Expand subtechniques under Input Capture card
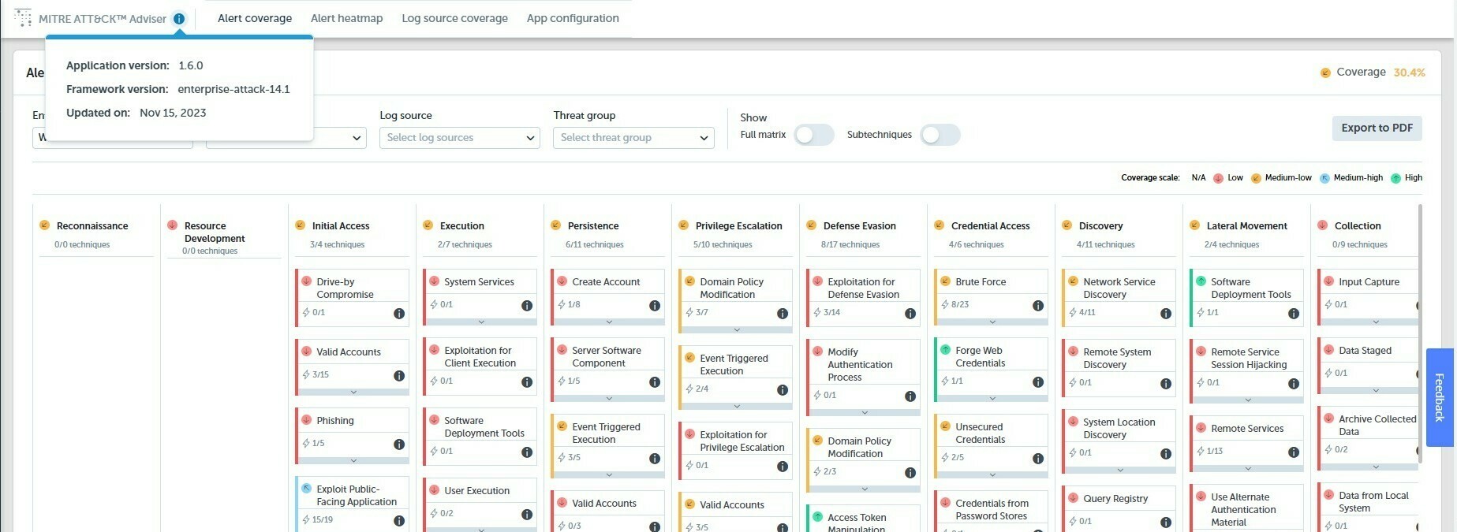This screenshot has height=532, width=1457. tap(1376, 322)
